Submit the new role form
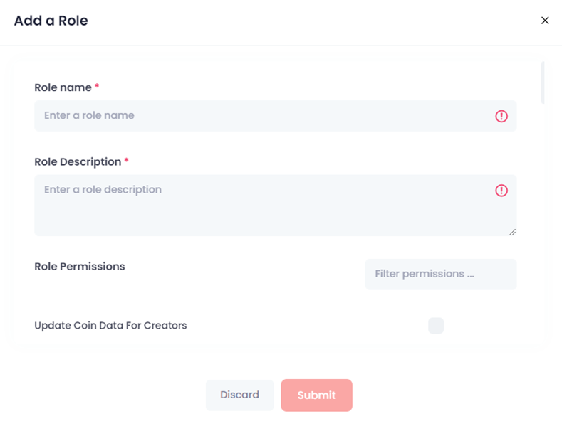 [x=316, y=395]
